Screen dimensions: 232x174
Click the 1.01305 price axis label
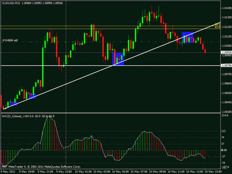point(227,17)
